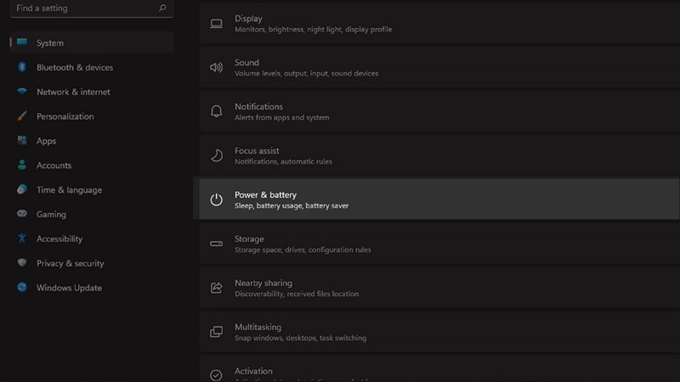680x382 pixels.
Task: Click the Multitasking windows icon
Action: click(217, 332)
